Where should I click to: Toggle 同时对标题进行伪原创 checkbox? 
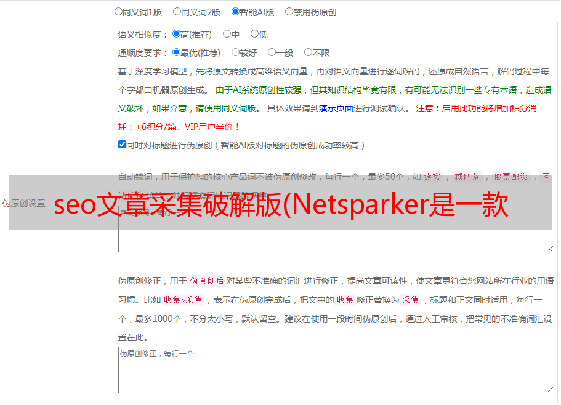[x=122, y=145]
